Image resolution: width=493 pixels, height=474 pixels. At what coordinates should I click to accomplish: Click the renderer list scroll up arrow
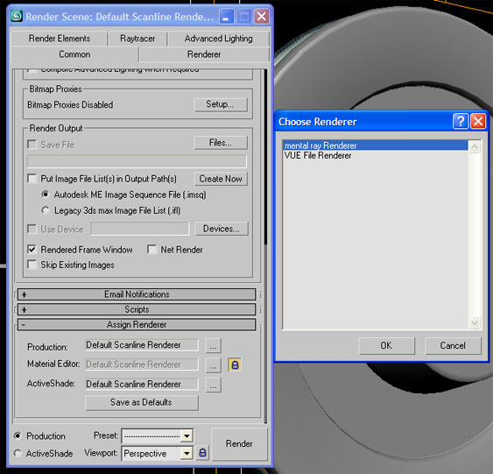pyautogui.click(x=475, y=146)
